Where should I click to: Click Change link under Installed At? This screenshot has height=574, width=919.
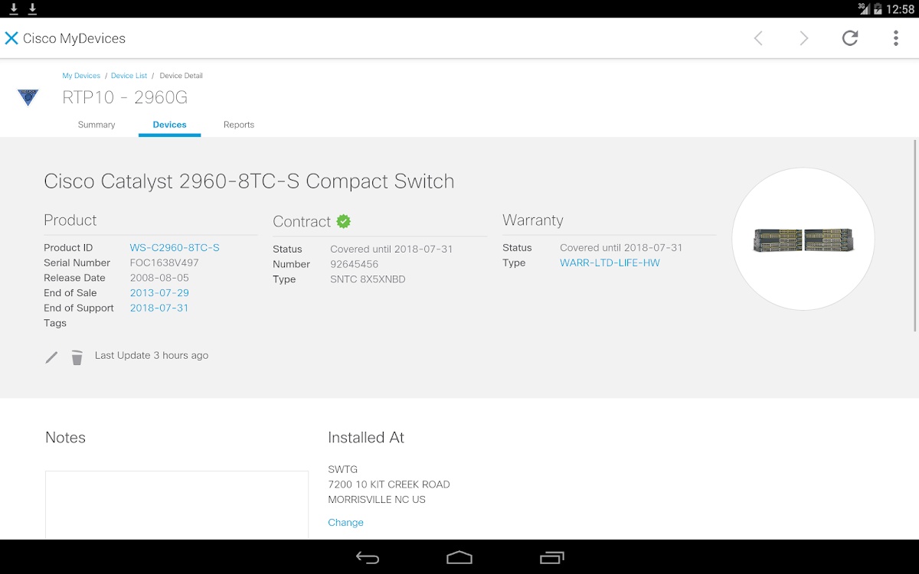pos(345,523)
